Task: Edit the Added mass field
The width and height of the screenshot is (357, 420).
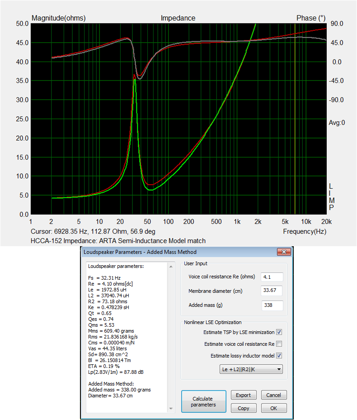Action: point(272,305)
